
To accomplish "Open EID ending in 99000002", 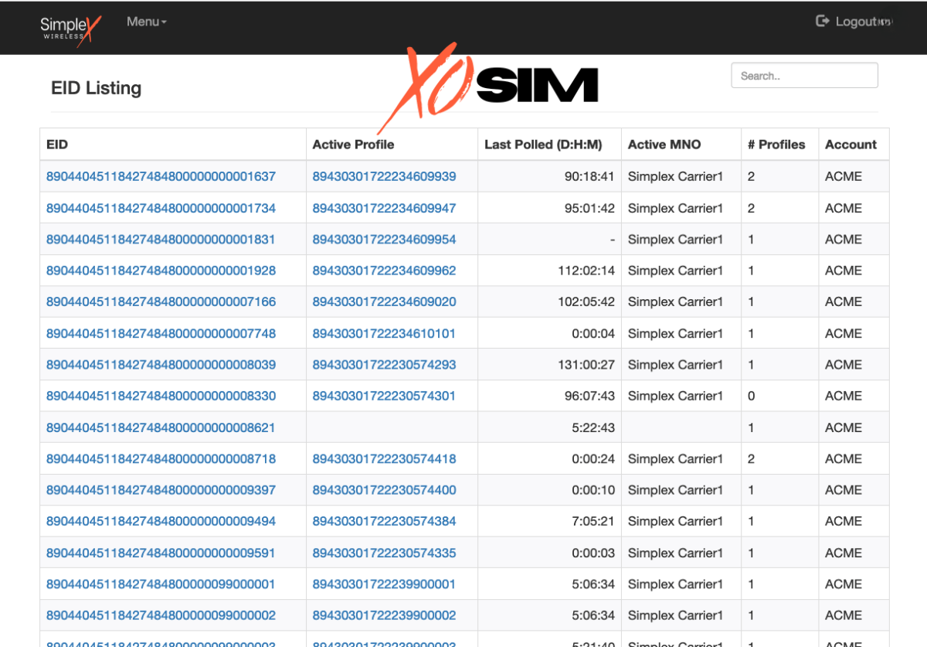I will pyautogui.click(x=161, y=615).
